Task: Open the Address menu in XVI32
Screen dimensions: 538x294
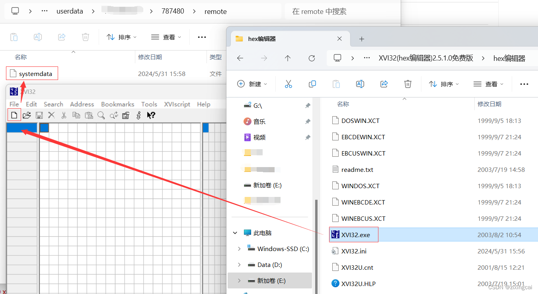Action: click(82, 104)
